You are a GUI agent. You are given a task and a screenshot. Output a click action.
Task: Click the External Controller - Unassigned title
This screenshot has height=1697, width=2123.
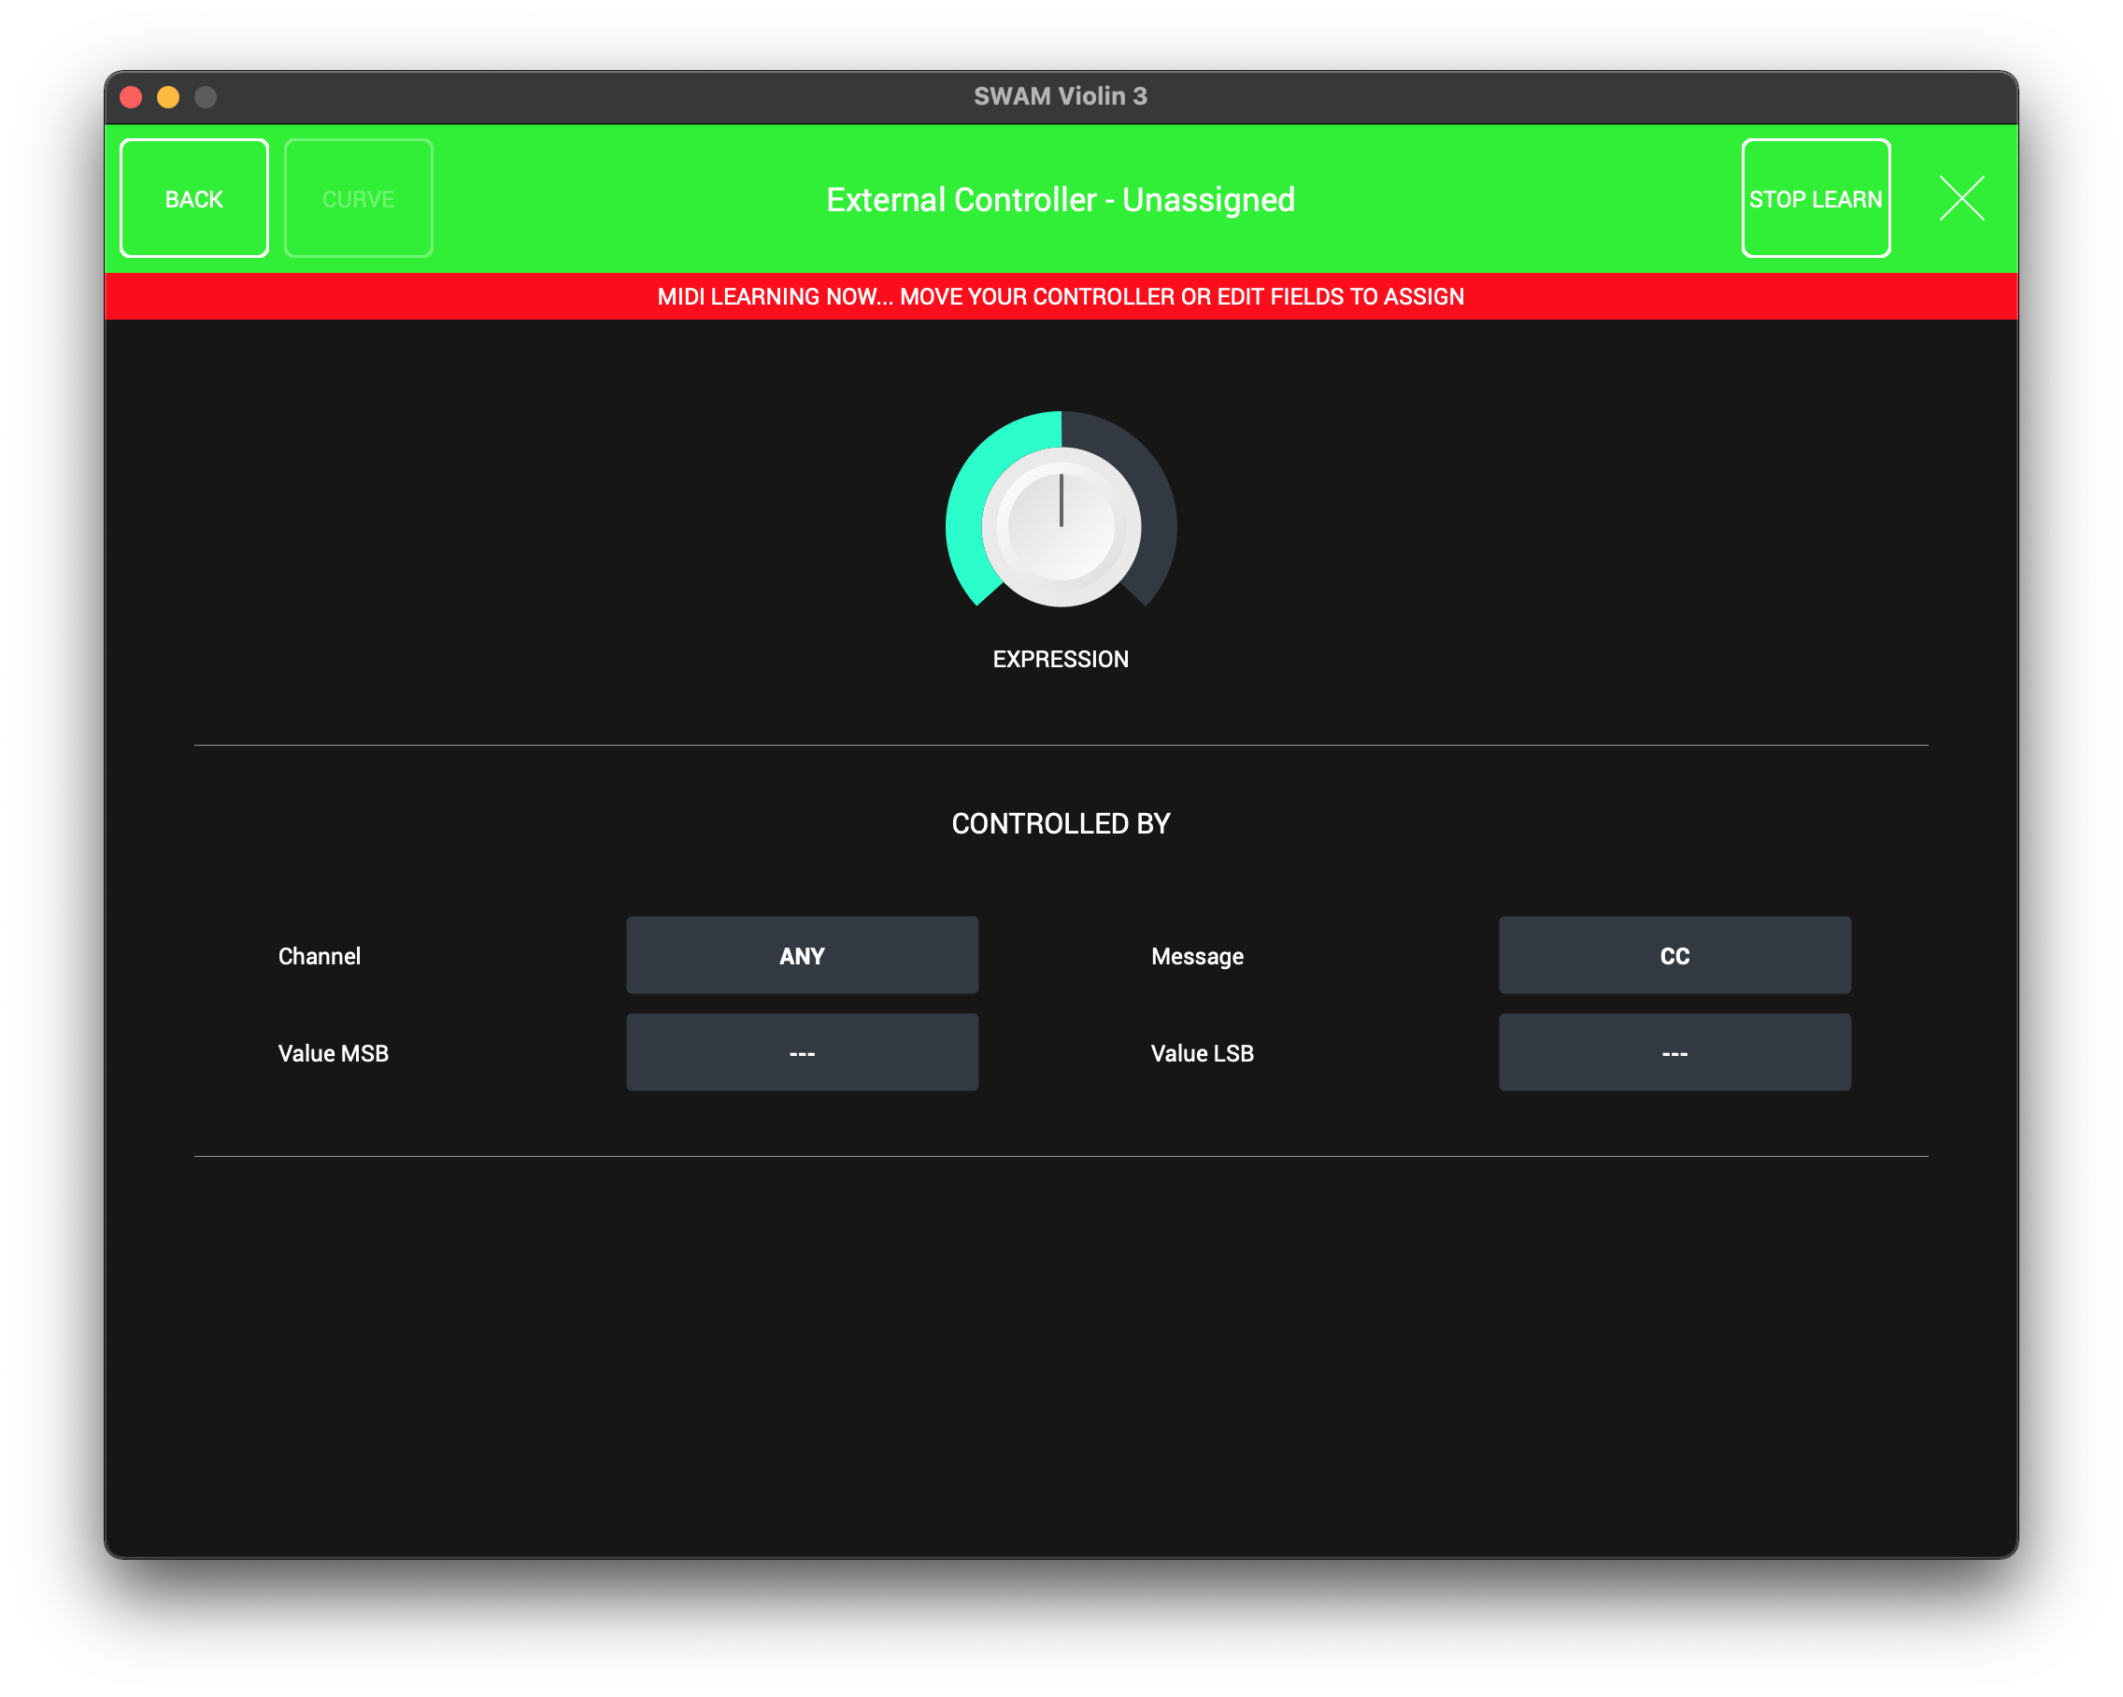coord(1061,200)
